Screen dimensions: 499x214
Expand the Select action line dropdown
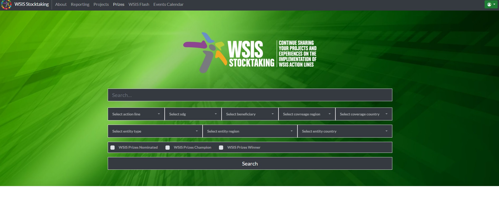tap(136, 114)
